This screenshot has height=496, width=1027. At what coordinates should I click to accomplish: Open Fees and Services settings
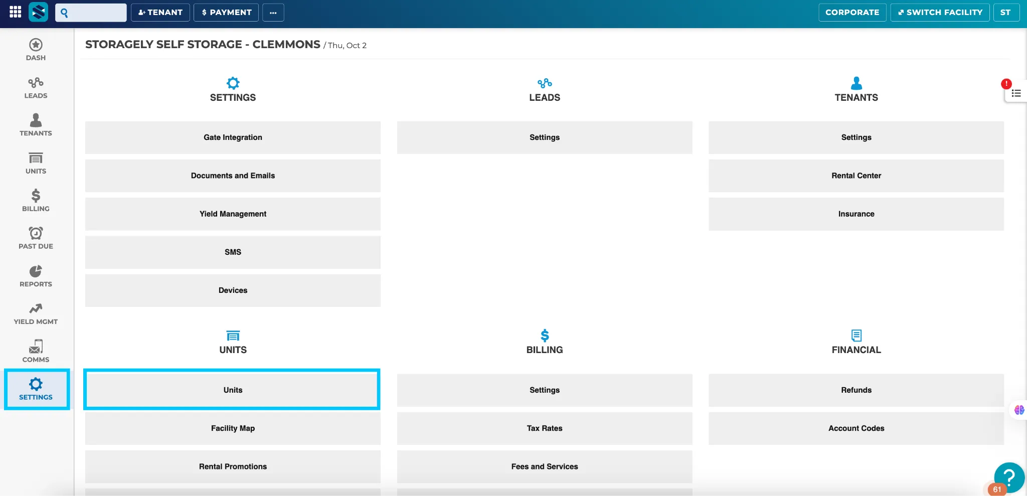(545, 466)
